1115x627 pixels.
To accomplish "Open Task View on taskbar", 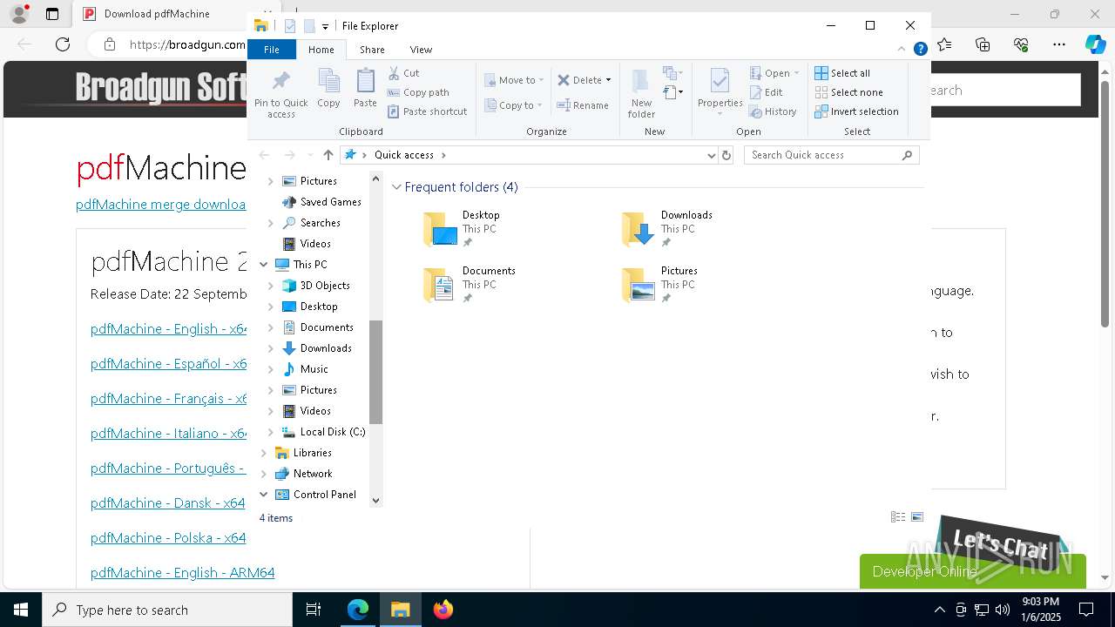I will 314,610.
